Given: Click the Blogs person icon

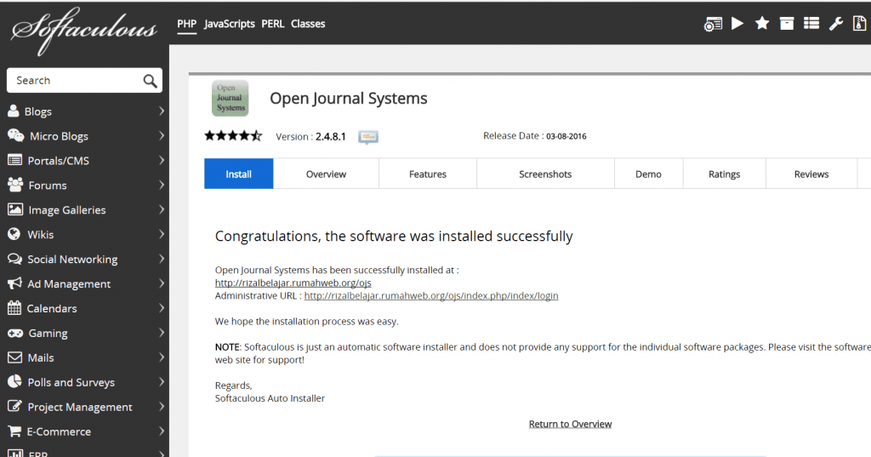Looking at the screenshot, I should [x=14, y=111].
